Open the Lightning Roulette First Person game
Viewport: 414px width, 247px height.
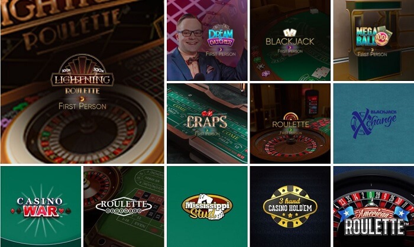tap(82, 82)
